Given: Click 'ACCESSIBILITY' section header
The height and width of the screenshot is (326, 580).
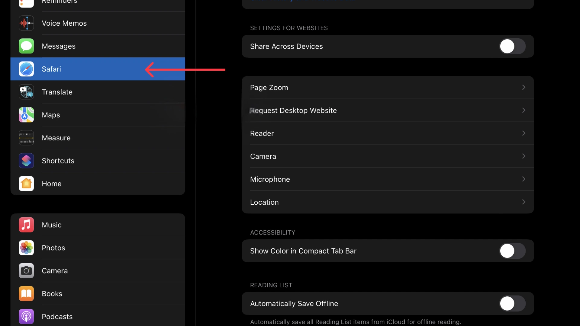Looking at the screenshot, I should tap(272, 233).
